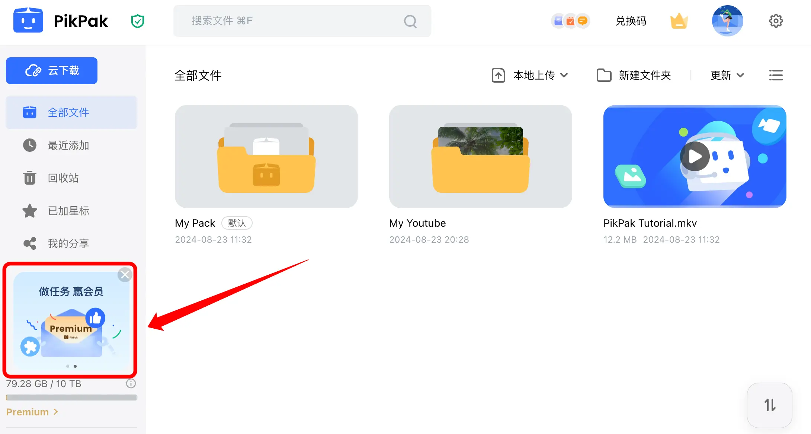Click the 本地上传 button label
The image size is (811, 434).
click(x=534, y=75)
